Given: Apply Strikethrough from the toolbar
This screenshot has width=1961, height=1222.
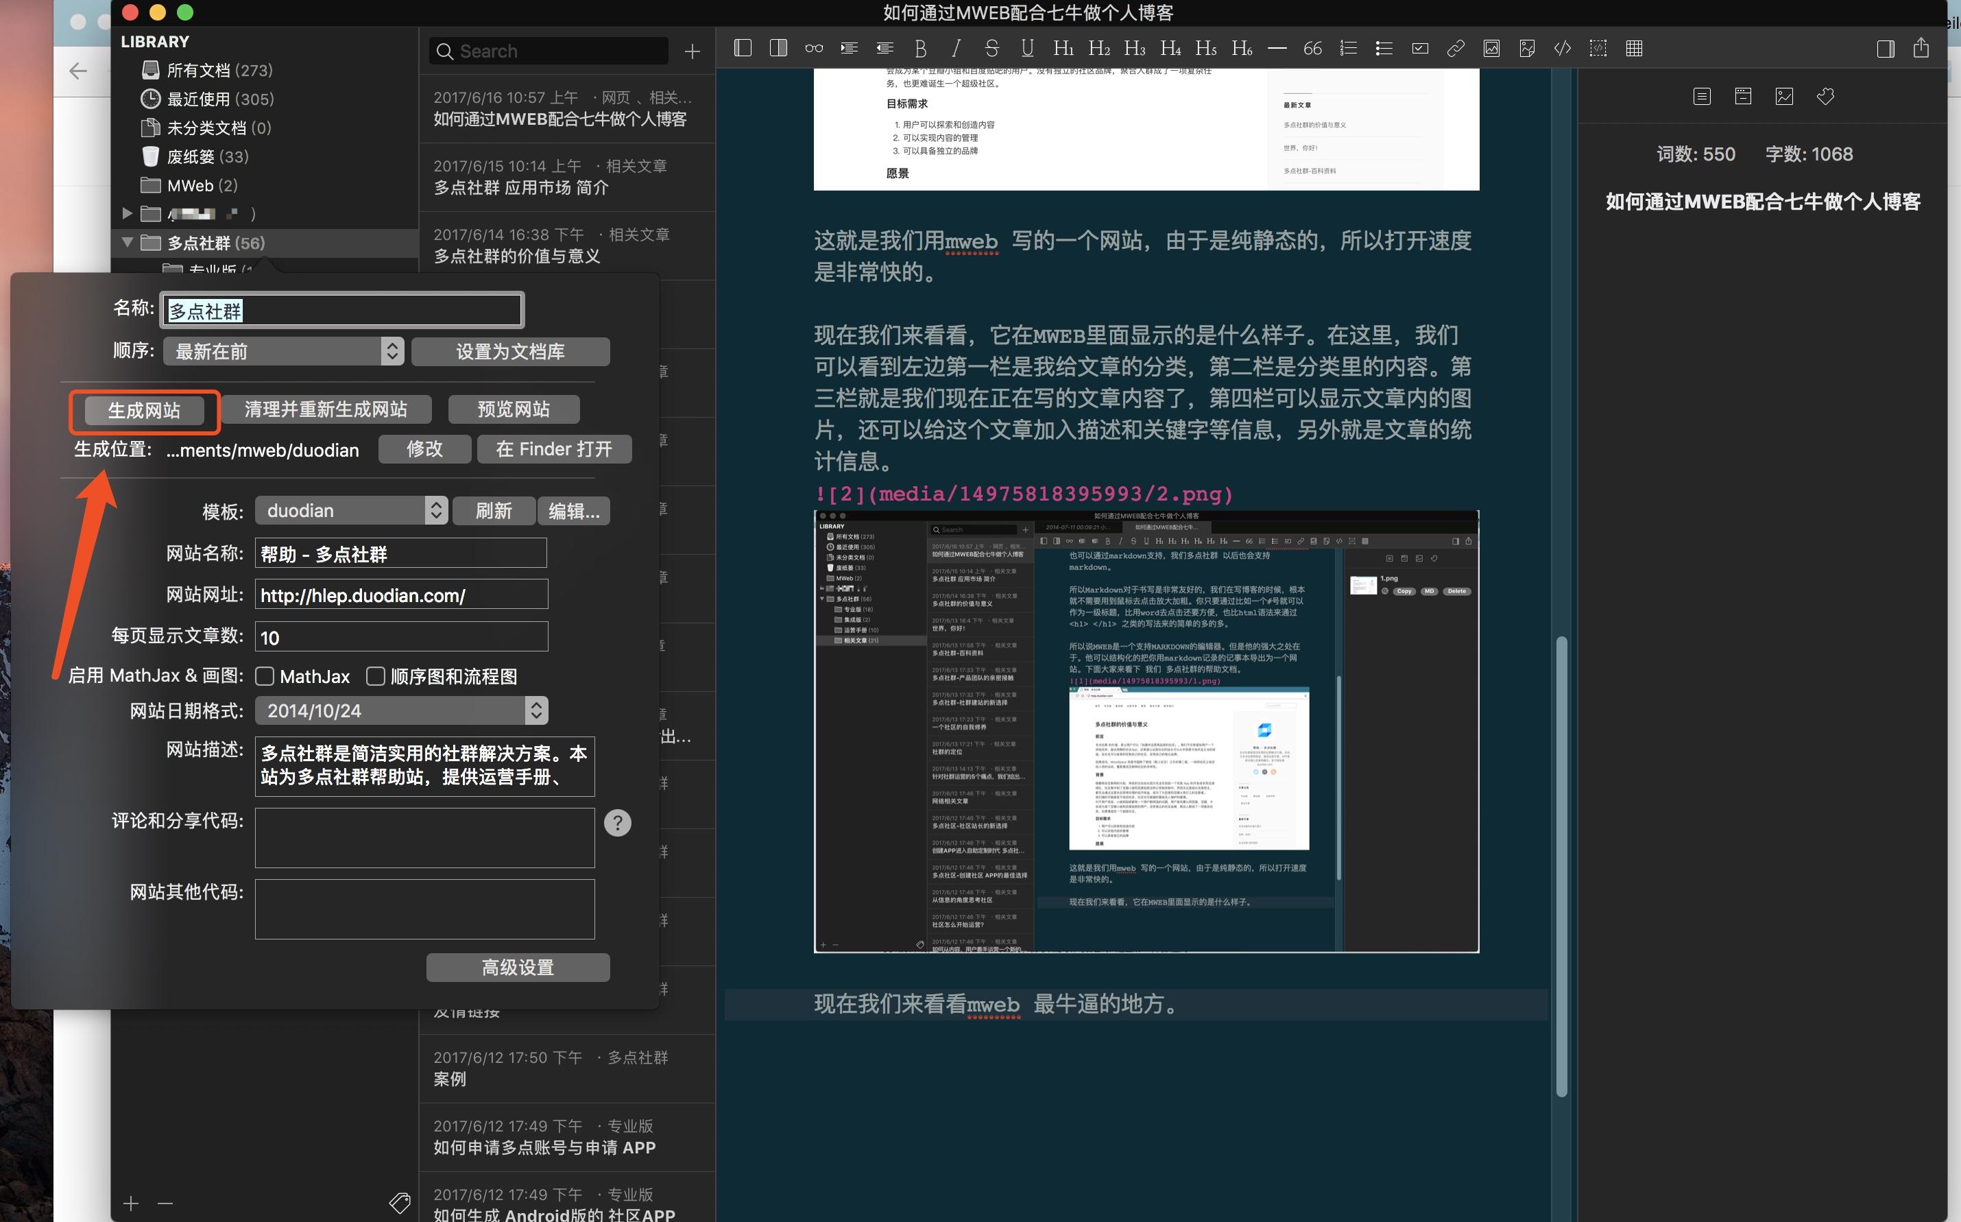Looking at the screenshot, I should (991, 49).
